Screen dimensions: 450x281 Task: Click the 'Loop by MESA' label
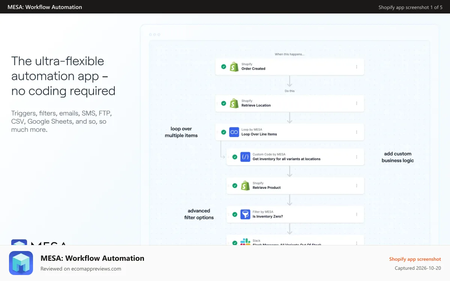pos(252,130)
